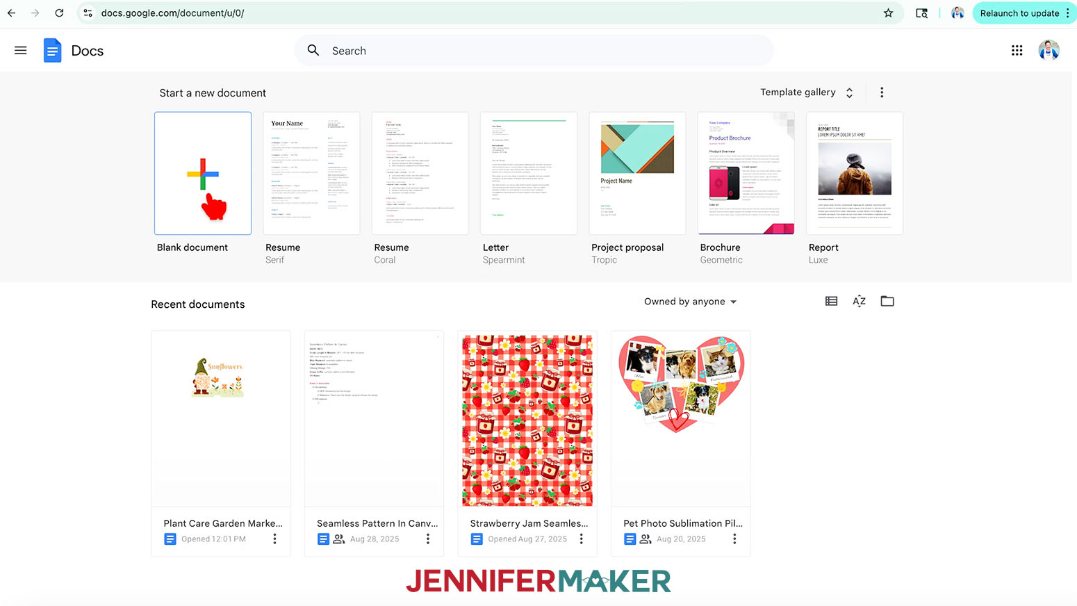
Task: Choose the Letter Spearmint template
Action: pos(529,173)
